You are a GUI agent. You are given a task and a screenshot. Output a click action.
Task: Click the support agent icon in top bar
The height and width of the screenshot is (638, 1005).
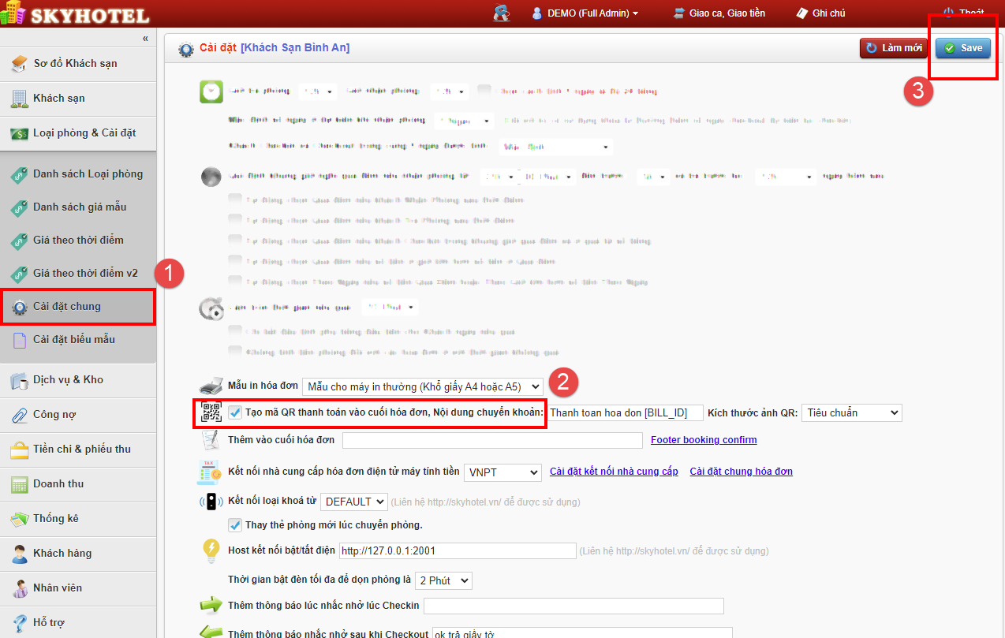click(x=502, y=13)
